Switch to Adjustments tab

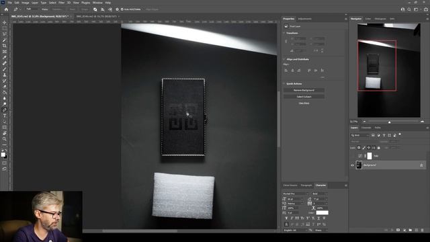(x=304, y=19)
